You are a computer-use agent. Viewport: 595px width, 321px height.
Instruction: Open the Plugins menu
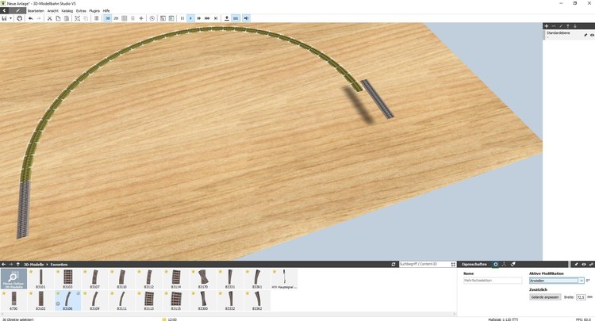pos(94,11)
